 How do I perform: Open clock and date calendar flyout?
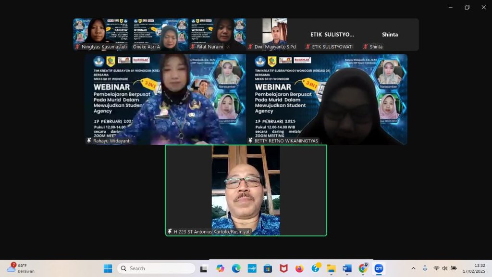473,268
